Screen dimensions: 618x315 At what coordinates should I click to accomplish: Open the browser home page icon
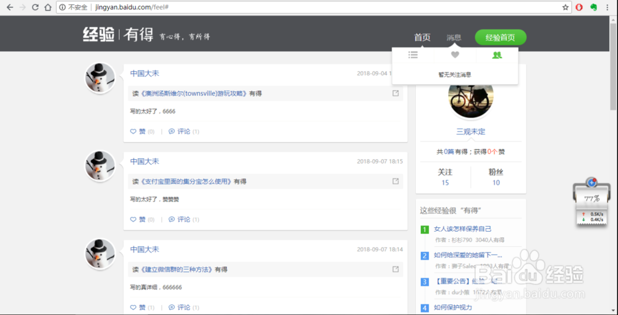48,7
